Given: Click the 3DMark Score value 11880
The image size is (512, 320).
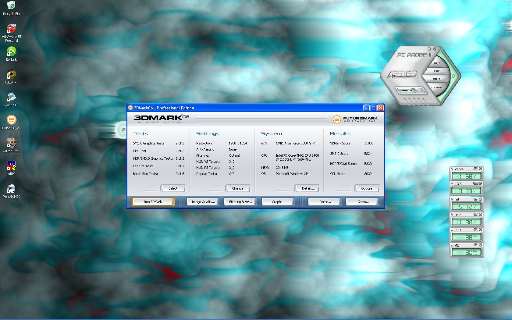Looking at the screenshot, I should (369, 143).
